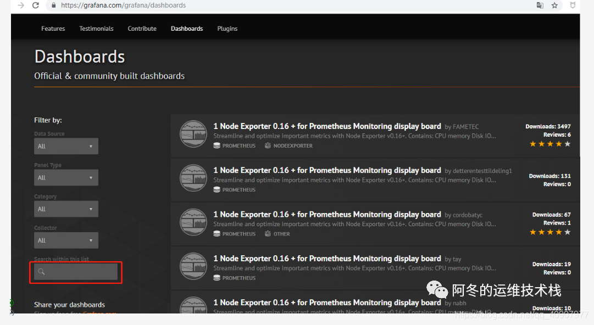Click the NODEEXPORTER tag label
Screen dimensions: 594x325
click(293, 145)
